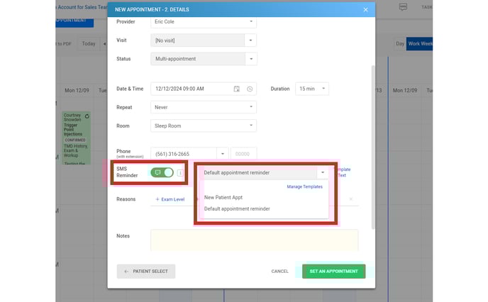Click the Today button in calendar

point(89,44)
